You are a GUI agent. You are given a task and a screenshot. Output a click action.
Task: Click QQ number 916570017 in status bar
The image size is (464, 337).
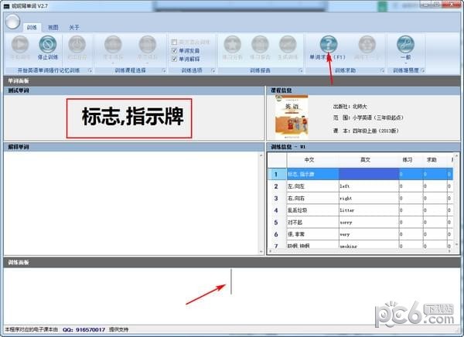(90, 329)
